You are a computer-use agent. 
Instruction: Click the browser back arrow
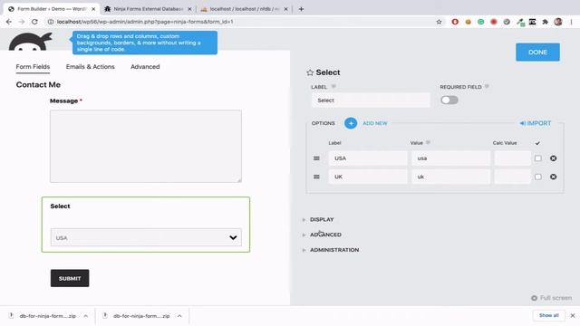9,22
